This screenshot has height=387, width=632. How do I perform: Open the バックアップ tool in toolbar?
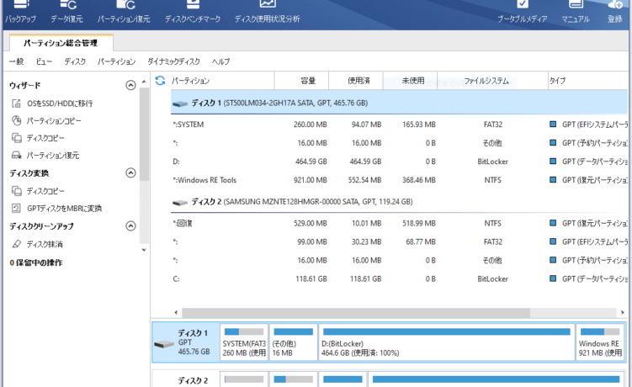[x=20, y=12]
